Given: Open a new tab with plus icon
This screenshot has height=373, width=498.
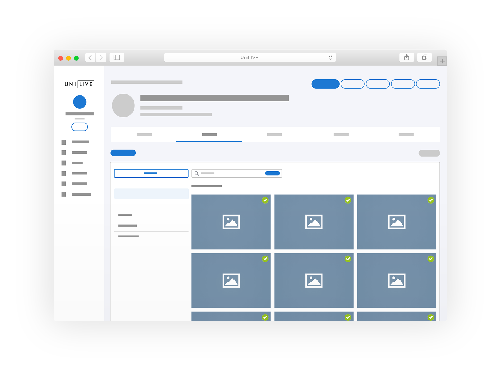Looking at the screenshot, I should [x=442, y=61].
